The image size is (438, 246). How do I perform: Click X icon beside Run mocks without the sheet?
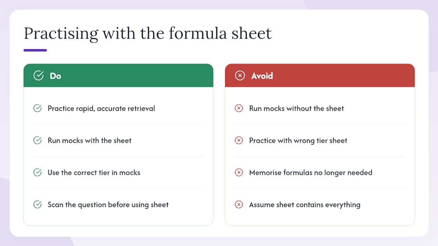[239, 108]
